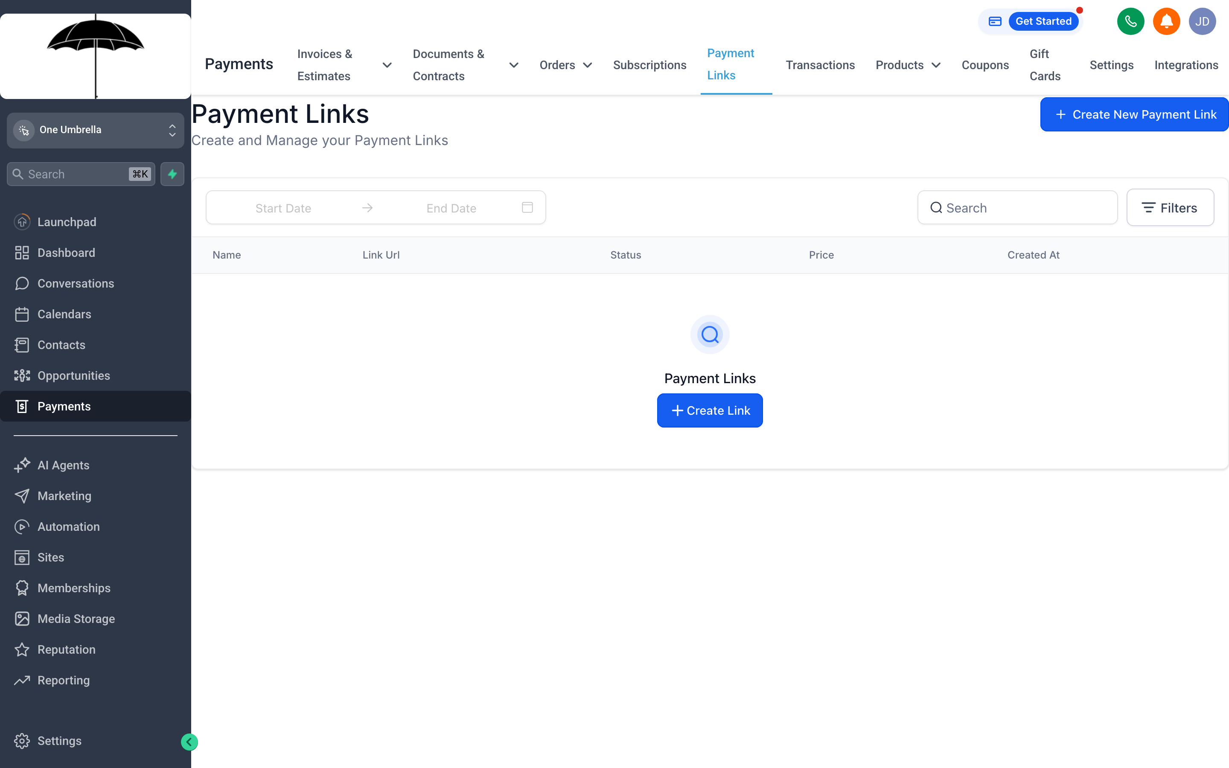Open the orange notifications bell
Viewport: 1229px width, 768px height.
pyautogui.click(x=1166, y=21)
